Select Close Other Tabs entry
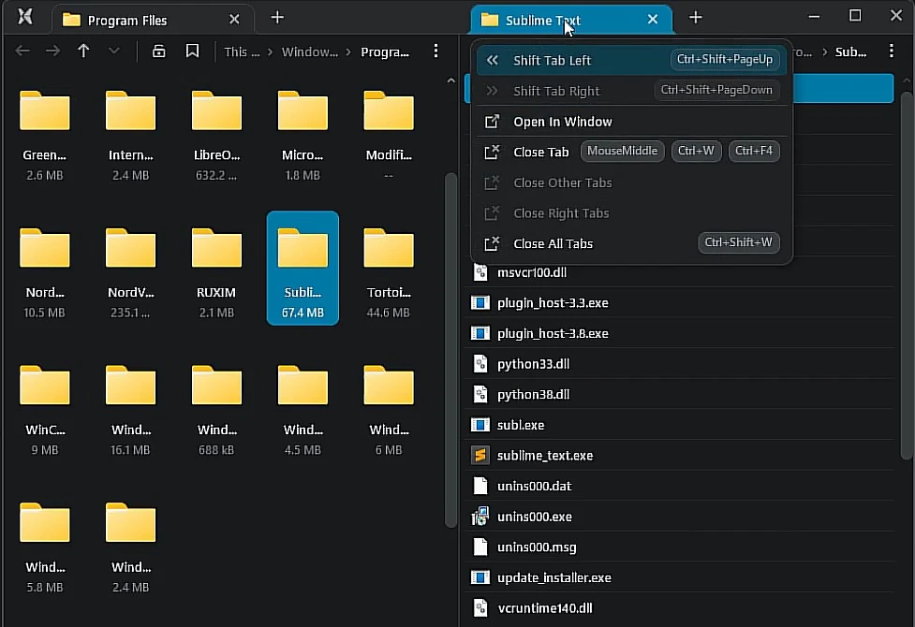915x627 pixels. pos(631,182)
